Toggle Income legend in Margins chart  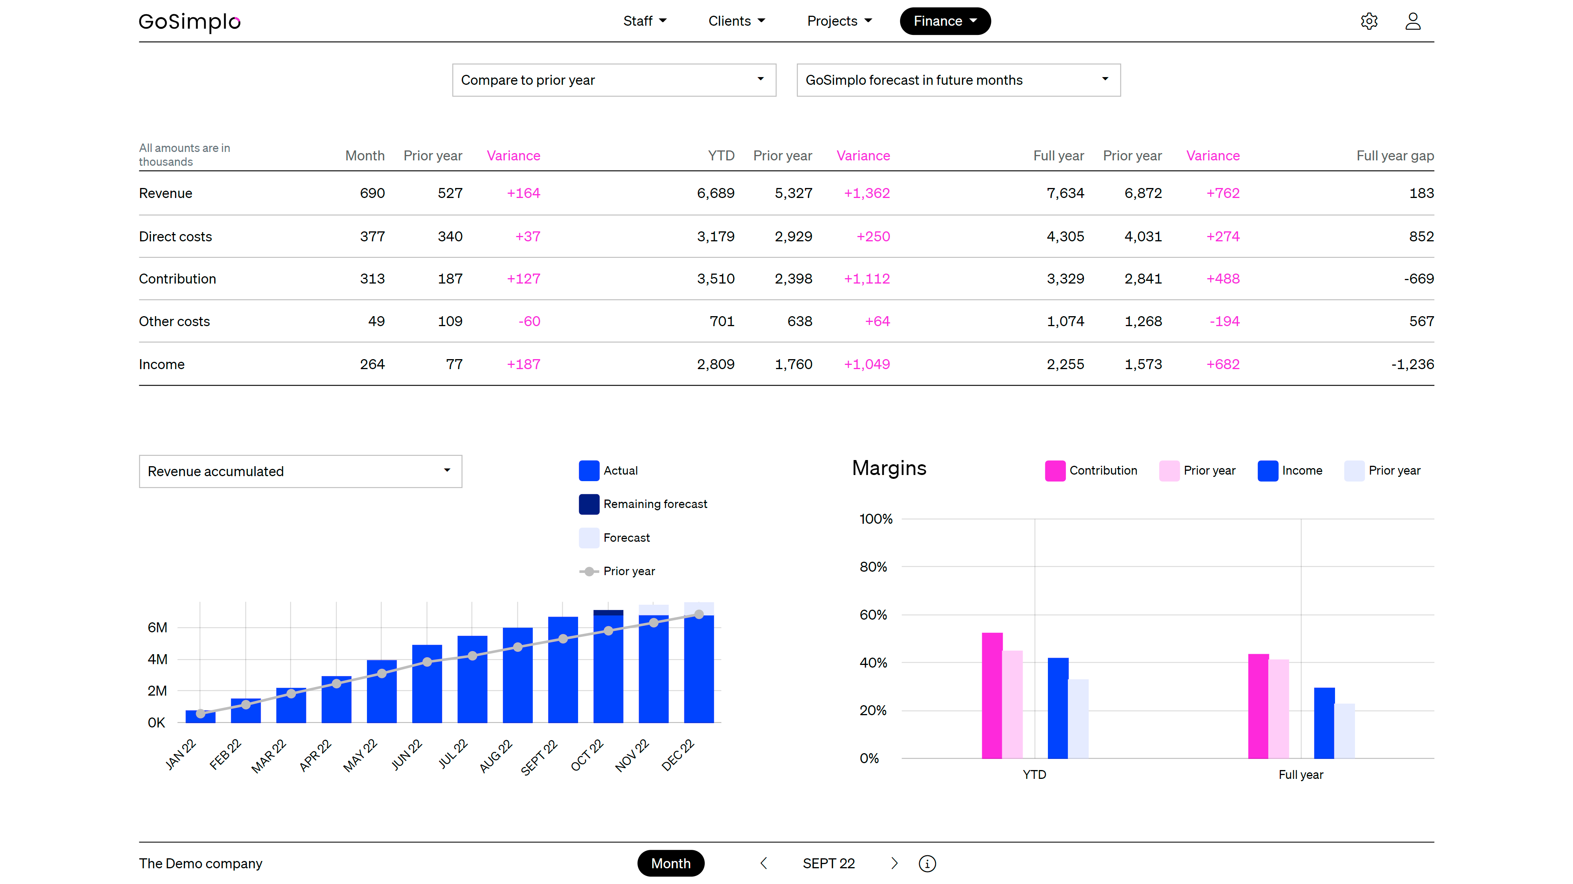pos(1290,471)
